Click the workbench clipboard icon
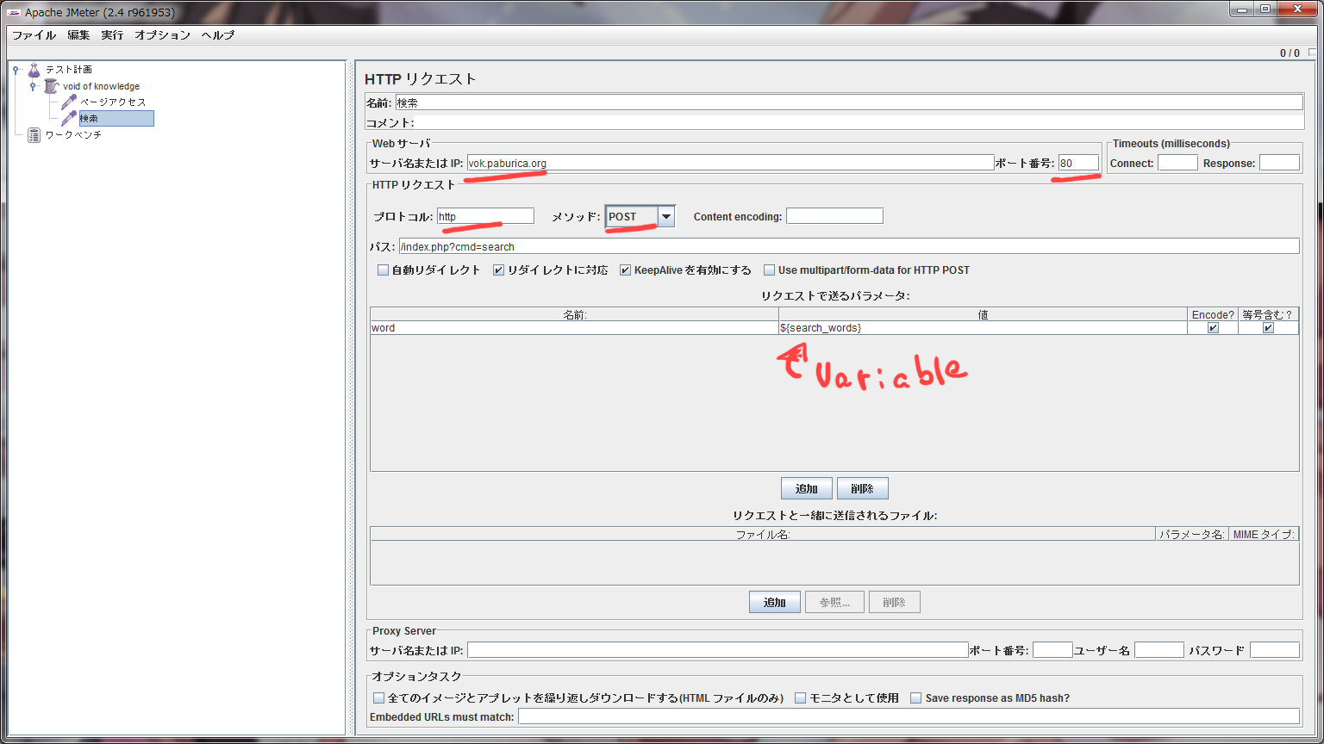Image resolution: width=1324 pixels, height=744 pixels. pos(34,134)
